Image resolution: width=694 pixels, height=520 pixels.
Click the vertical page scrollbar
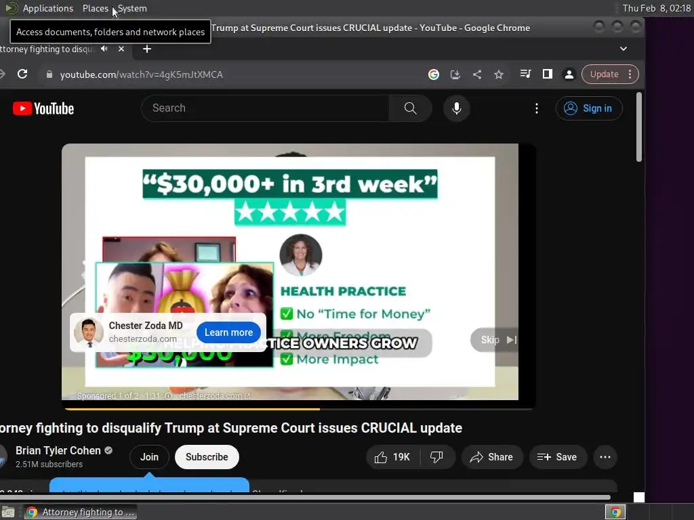638,127
